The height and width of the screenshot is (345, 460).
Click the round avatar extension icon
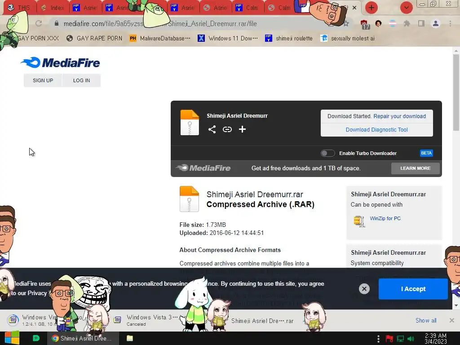tap(378, 23)
